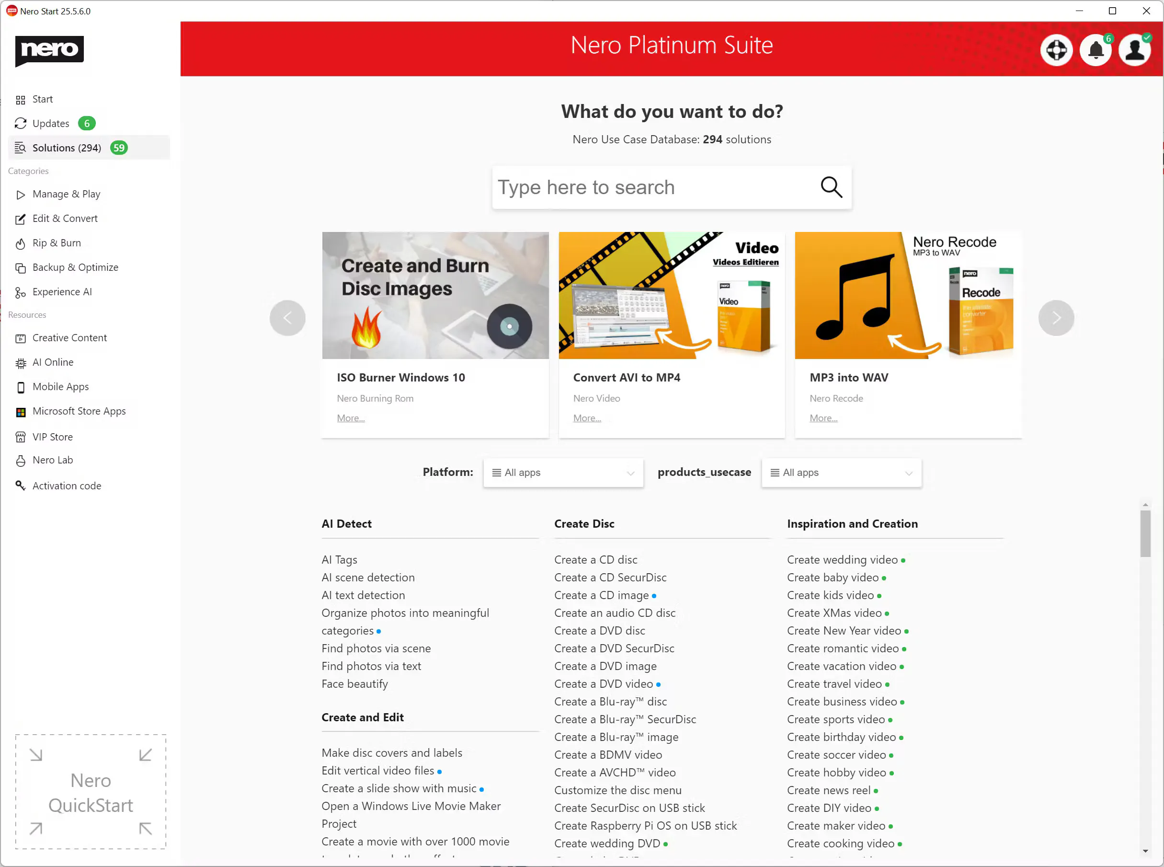Screen dimensions: 1164x867
Task: Click the search magnifier icon
Action: click(832, 187)
